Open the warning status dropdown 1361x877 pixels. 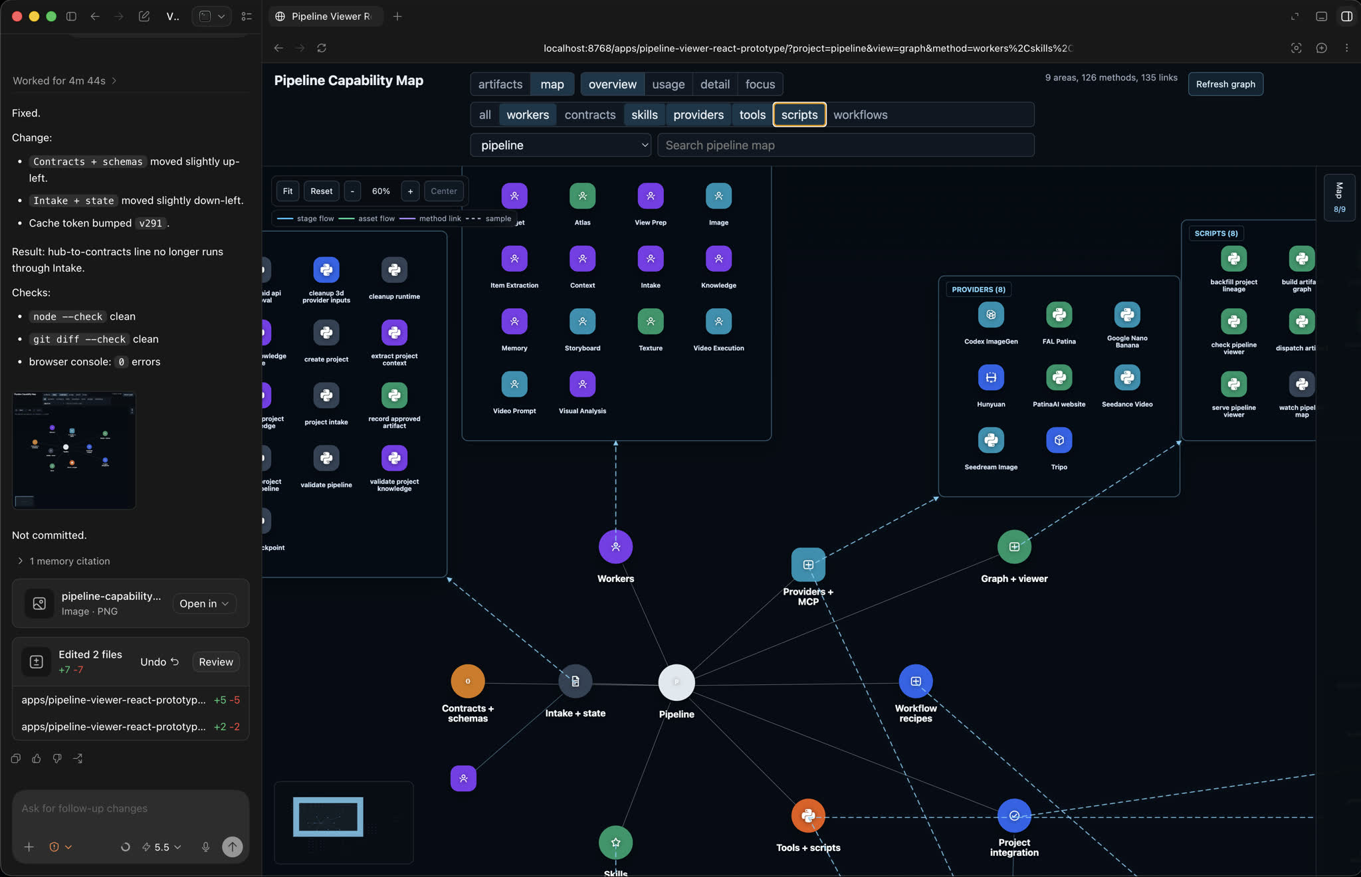coord(60,846)
